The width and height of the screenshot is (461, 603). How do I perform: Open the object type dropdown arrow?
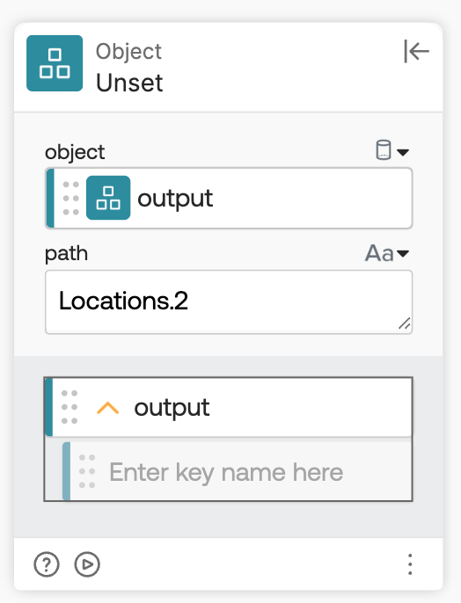(403, 152)
